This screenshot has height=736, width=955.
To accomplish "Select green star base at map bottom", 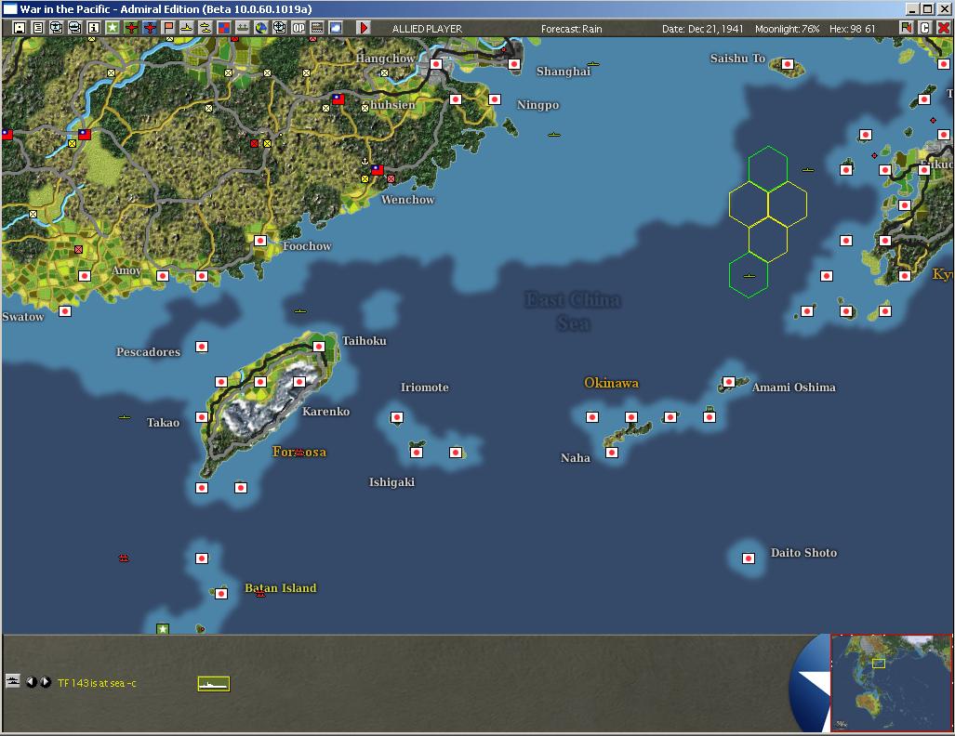I will point(163,628).
